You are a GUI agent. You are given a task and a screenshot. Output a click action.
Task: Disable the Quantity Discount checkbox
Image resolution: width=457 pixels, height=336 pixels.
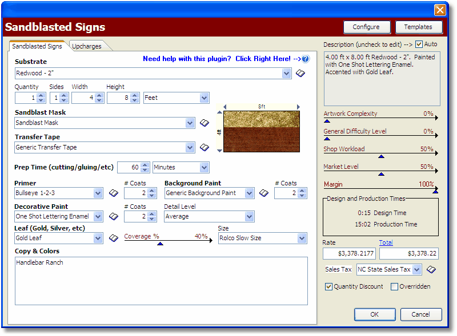click(x=328, y=286)
